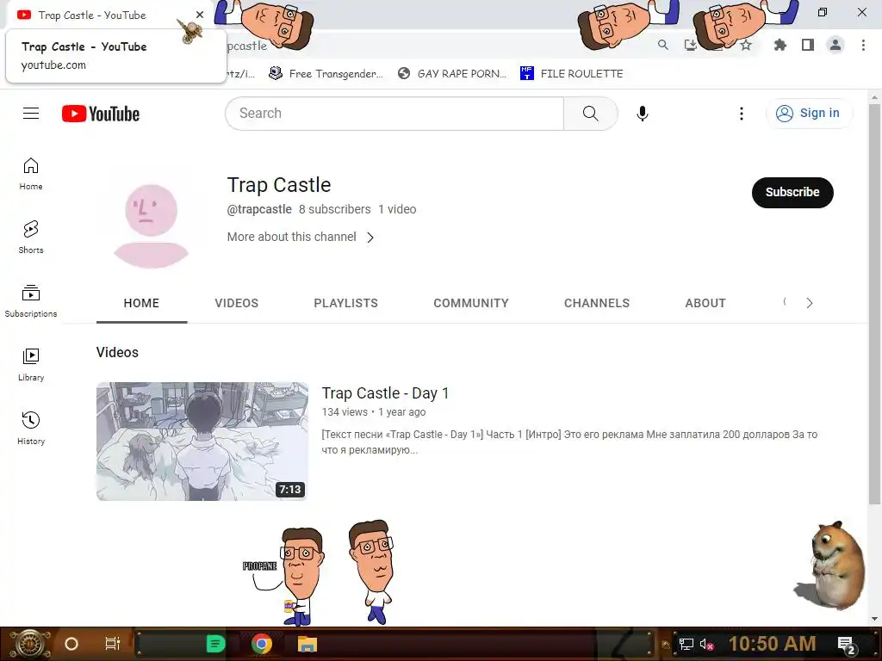
Task: Click the Chrome extensions puzzle icon
Action: [780, 45]
